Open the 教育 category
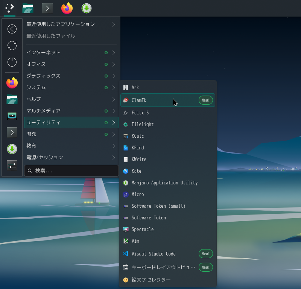The image size is (301, 289). point(71,146)
